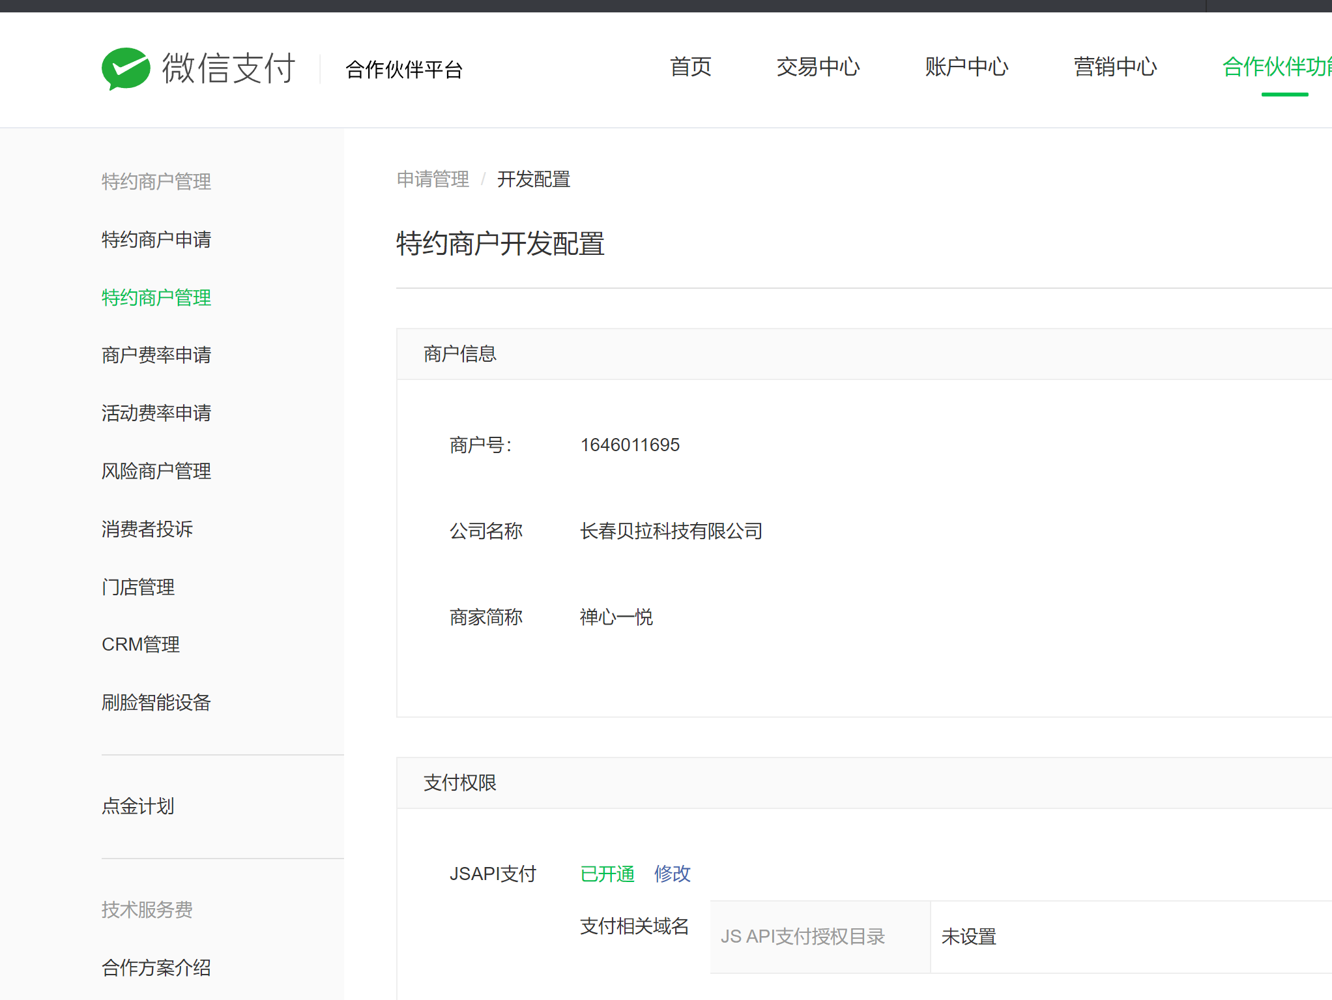Click 修改 link beside JSAPI支付
This screenshot has height=1000, width=1332.
[x=672, y=874]
